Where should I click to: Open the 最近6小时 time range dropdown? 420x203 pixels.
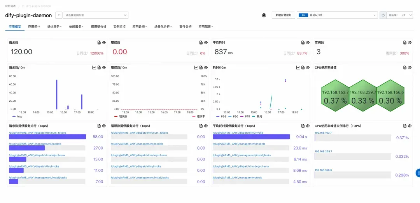(x=337, y=15)
